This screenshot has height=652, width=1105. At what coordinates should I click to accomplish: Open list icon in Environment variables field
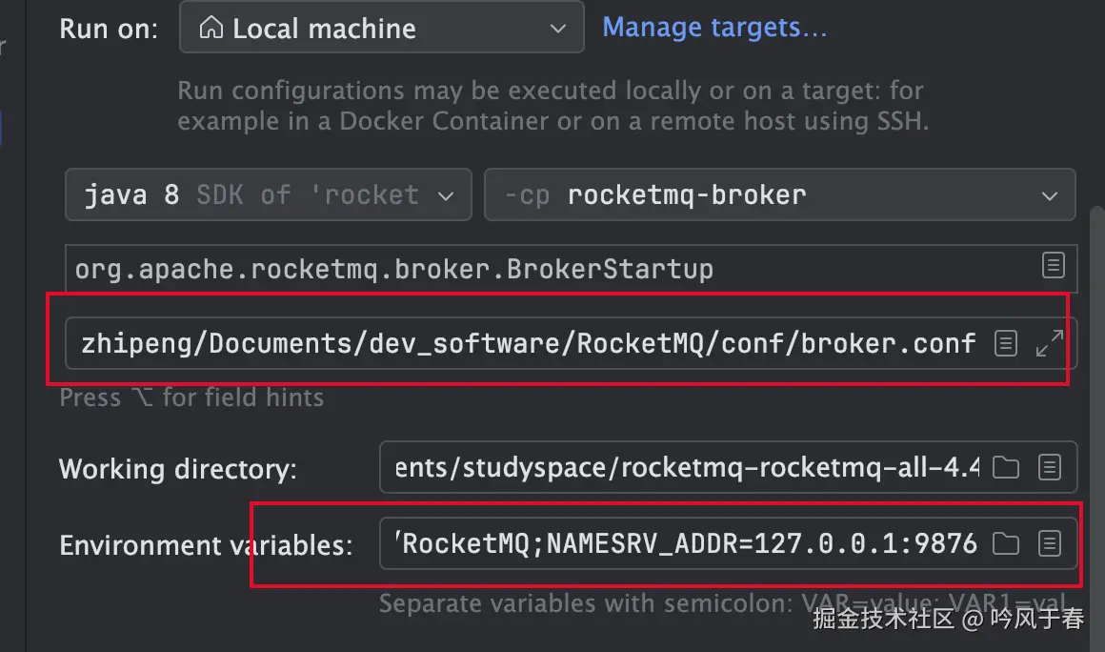1049,543
